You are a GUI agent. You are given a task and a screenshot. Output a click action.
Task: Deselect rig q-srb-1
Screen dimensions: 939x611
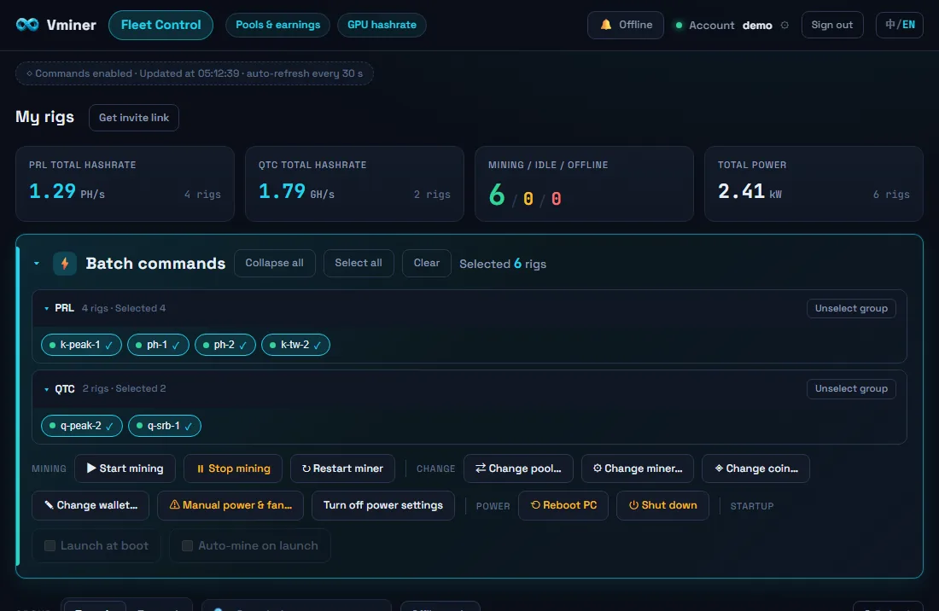click(x=165, y=426)
